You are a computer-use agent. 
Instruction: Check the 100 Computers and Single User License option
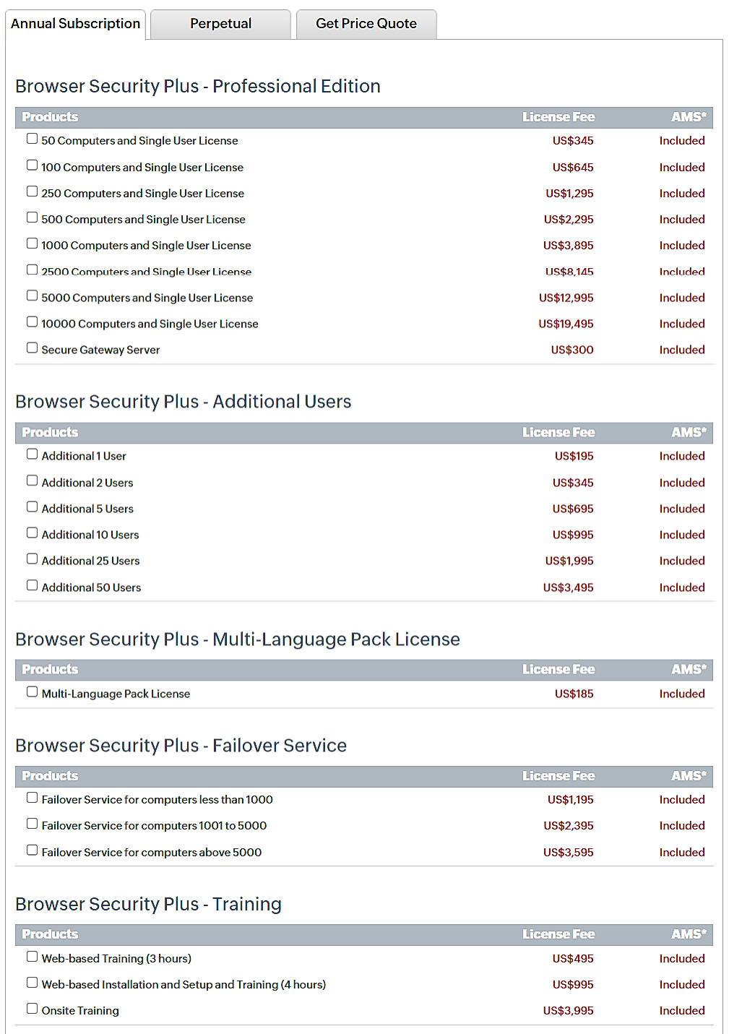pyautogui.click(x=32, y=165)
